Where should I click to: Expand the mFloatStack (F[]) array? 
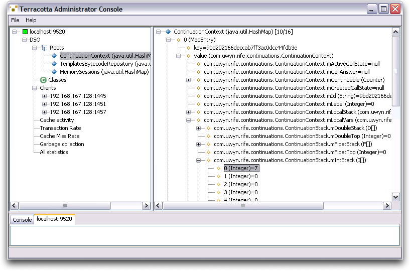point(198,144)
